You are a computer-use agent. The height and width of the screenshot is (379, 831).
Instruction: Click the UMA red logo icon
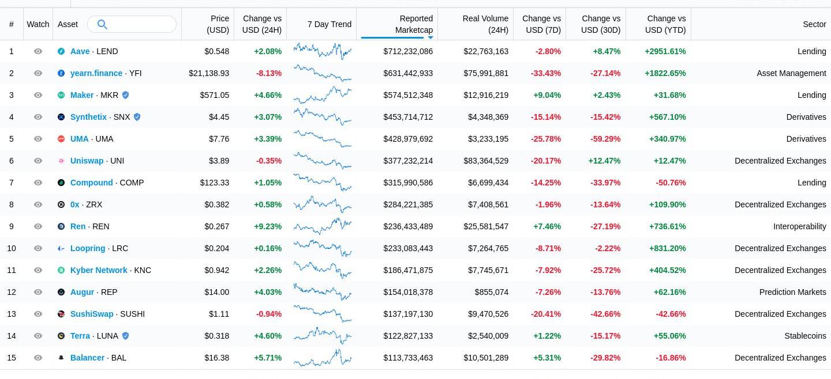tap(61, 139)
